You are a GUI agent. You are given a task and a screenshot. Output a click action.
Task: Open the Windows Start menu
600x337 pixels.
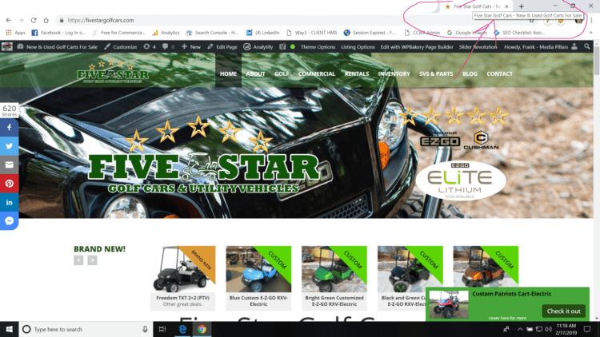coord(9,329)
